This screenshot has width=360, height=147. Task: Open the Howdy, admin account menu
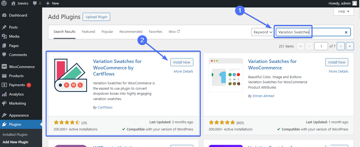[343, 3]
